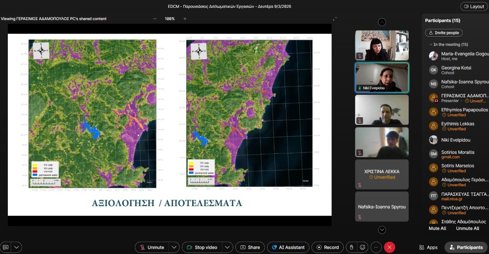Click the closed captions icon
Viewport: 489px width, 254px height.
[5, 247]
